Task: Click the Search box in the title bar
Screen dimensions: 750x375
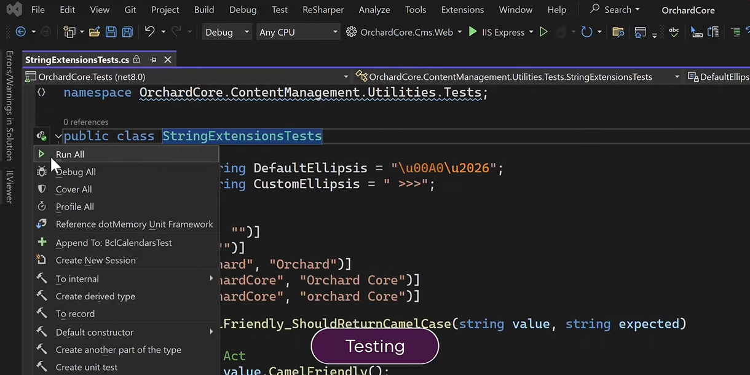Action: tap(615, 10)
